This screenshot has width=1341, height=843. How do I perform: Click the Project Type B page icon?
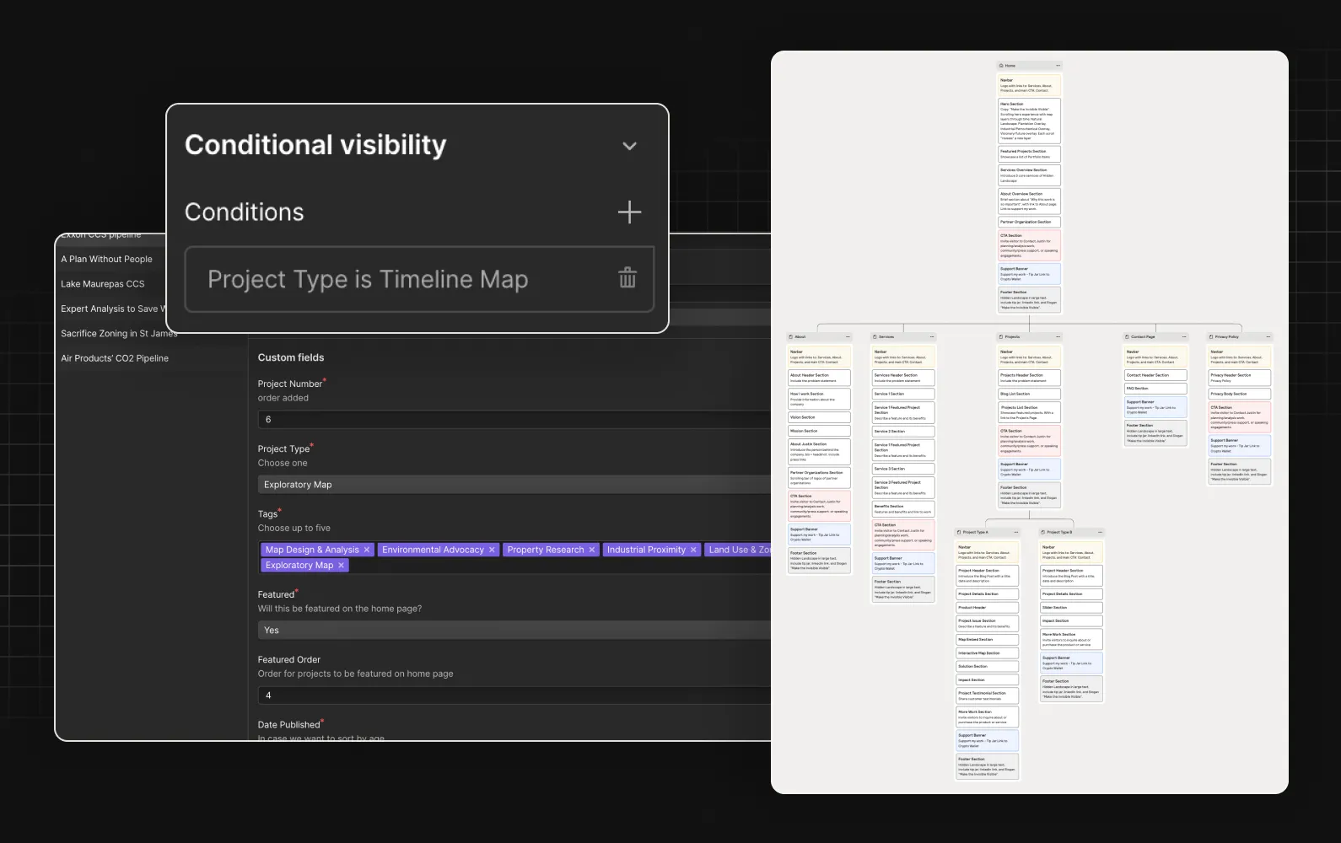(1044, 533)
